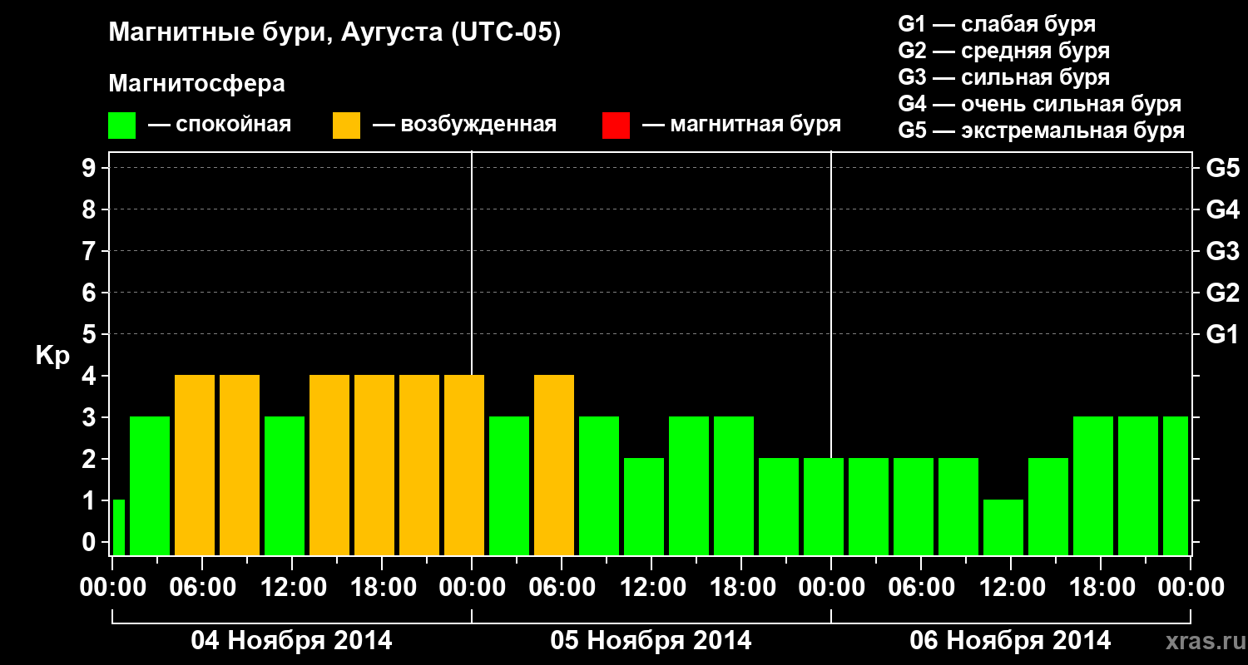Click the red 'магнитная буря' legend swatch

616,126
